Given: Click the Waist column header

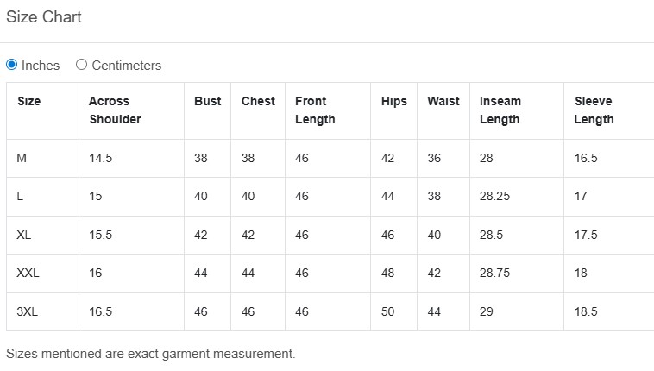Looking at the screenshot, I should [x=443, y=101].
